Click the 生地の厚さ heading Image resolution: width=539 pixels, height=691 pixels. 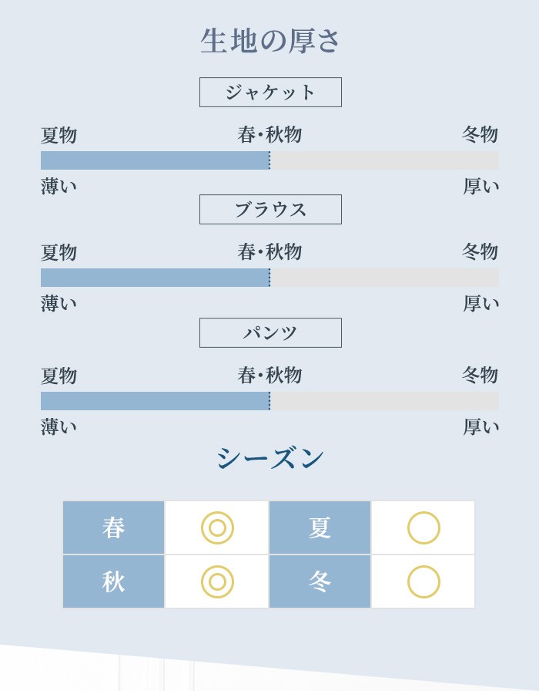point(270,41)
